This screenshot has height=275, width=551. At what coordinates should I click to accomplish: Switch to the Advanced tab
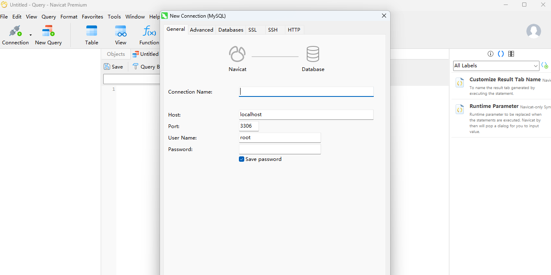point(201,30)
